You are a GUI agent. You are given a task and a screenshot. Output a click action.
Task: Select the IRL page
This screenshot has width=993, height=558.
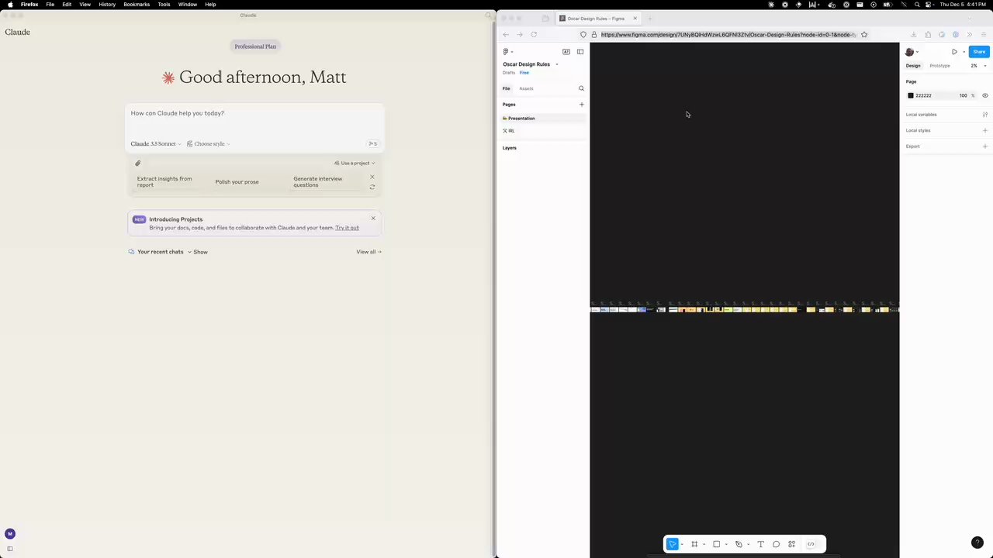click(542, 131)
